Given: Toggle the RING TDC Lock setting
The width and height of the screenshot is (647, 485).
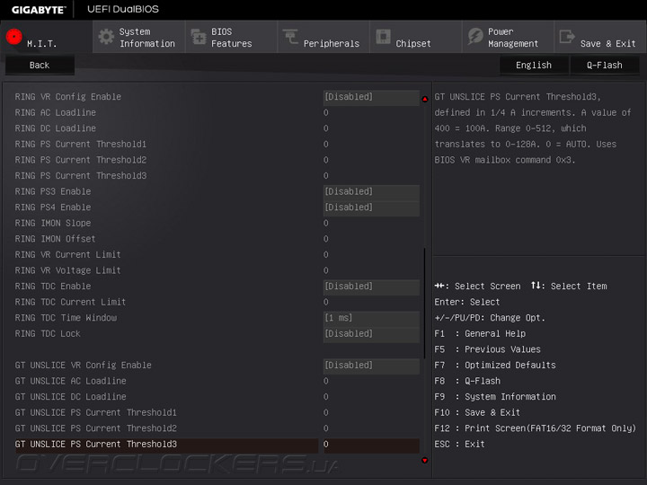Looking at the screenshot, I should point(370,334).
